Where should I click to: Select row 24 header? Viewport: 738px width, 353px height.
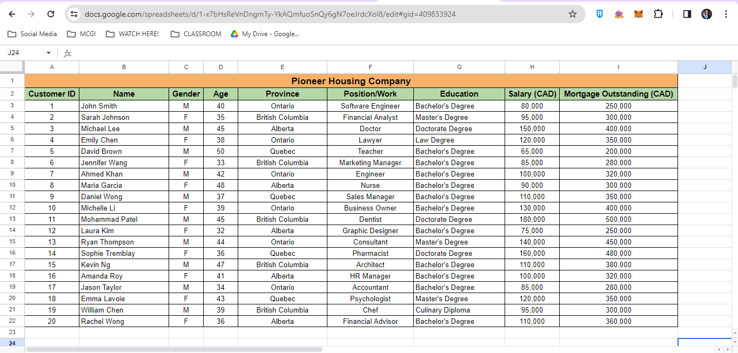point(12,343)
